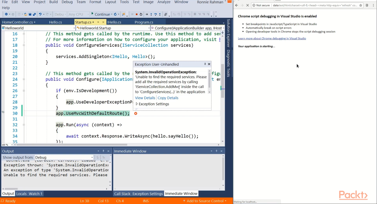Open the Exception Settings bottom tab
This screenshot has width=377, height=204.
click(x=148, y=194)
